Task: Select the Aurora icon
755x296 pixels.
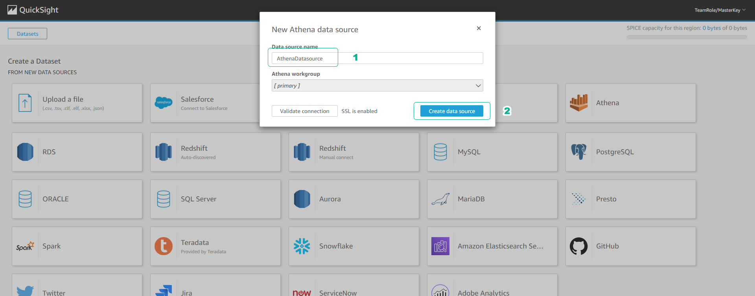Action: (302, 199)
